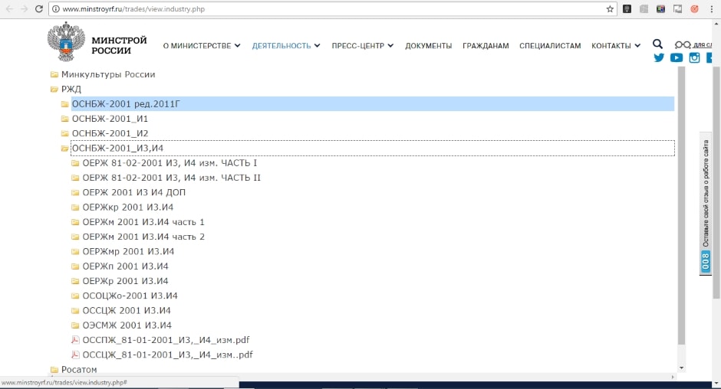Click folder icon beside ОЕРЖмр 2001 И3.И4
721x389 pixels.
coord(75,251)
